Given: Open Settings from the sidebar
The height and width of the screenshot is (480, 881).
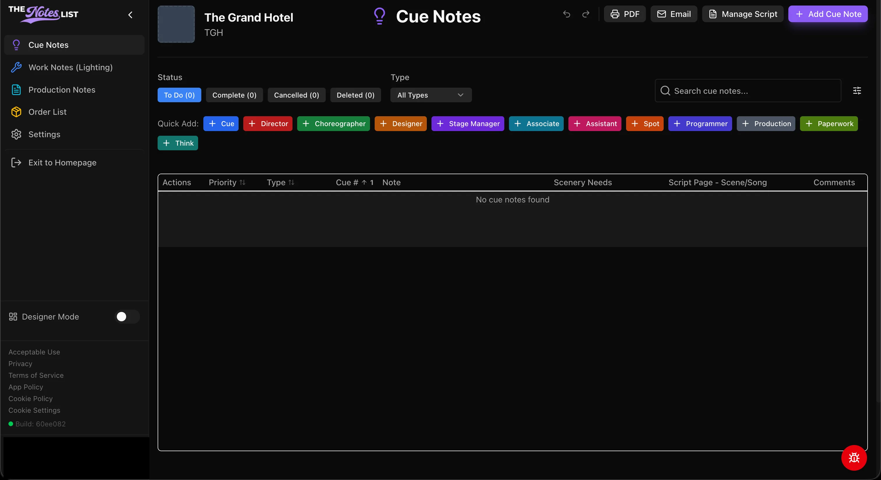Looking at the screenshot, I should point(74,134).
